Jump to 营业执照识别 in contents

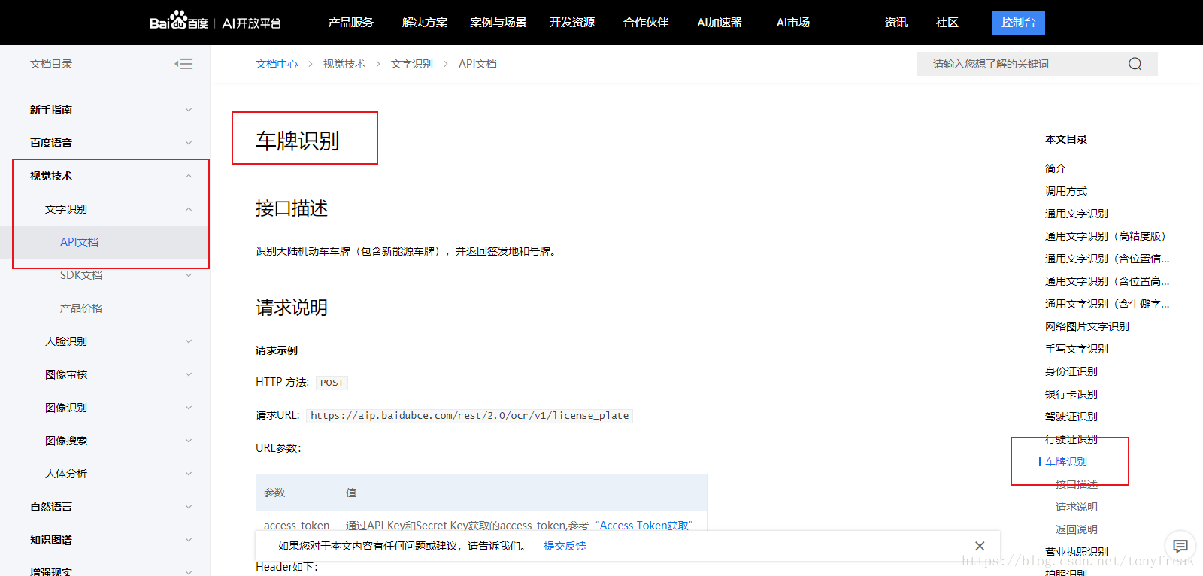coord(1077,552)
